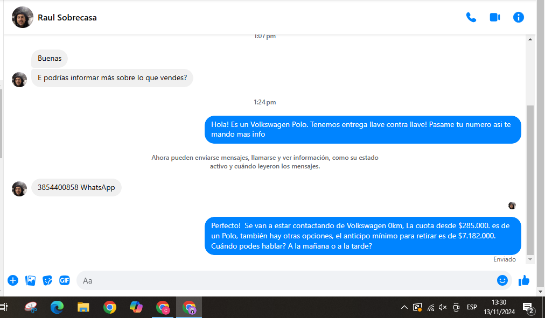Switch ESP keyboard language in taskbar
The width and height of the screenshot is (545, 318).
tap(472, 307)
